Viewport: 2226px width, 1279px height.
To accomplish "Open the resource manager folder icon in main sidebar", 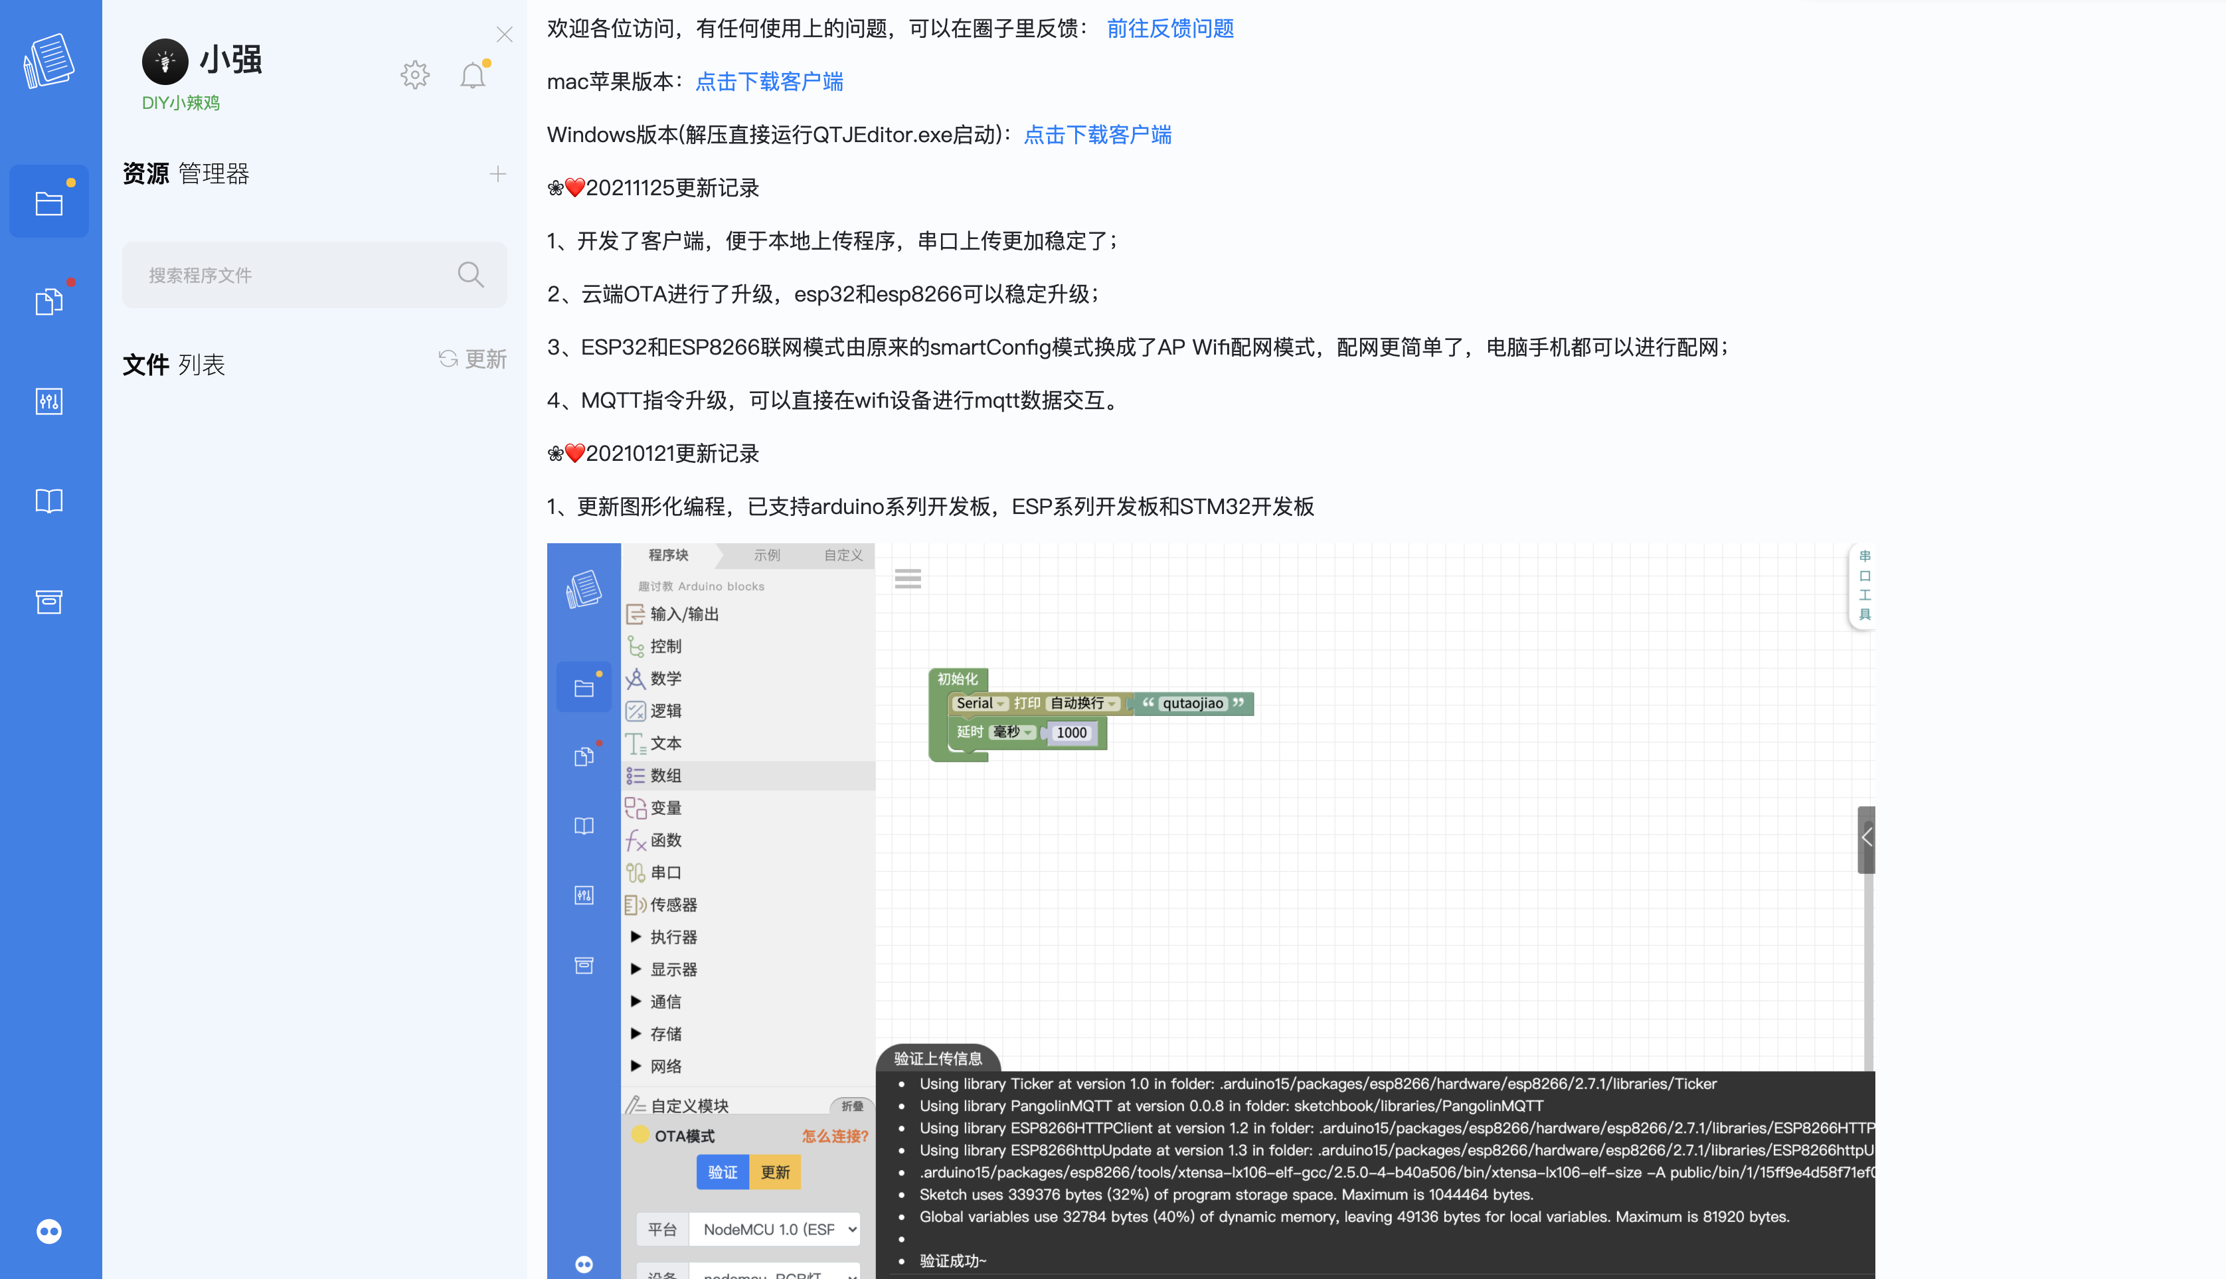I will point(49,202).
